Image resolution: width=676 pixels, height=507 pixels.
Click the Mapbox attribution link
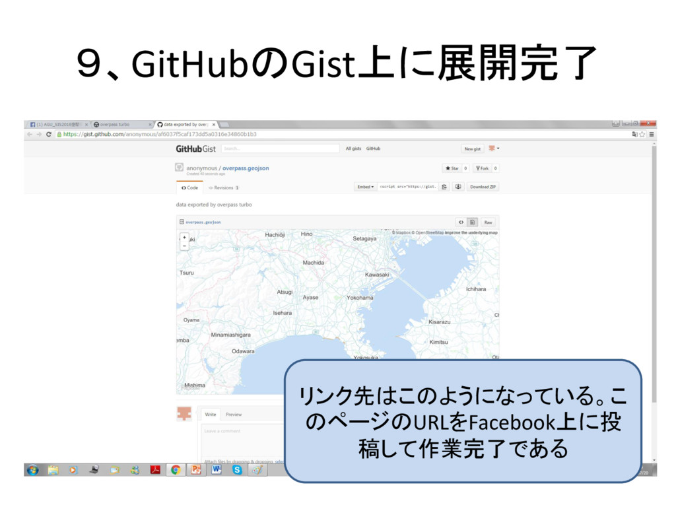point(402,233)
